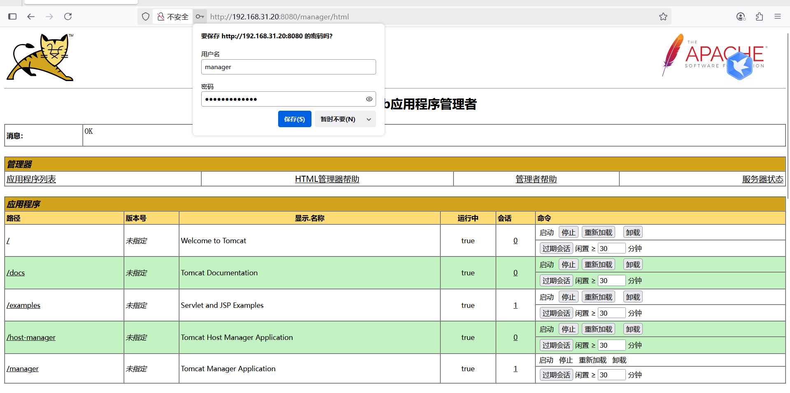This screenshot has height=393, width=790.
Task: Click the Apache Software Foundation logo
Action: point(714,56)
